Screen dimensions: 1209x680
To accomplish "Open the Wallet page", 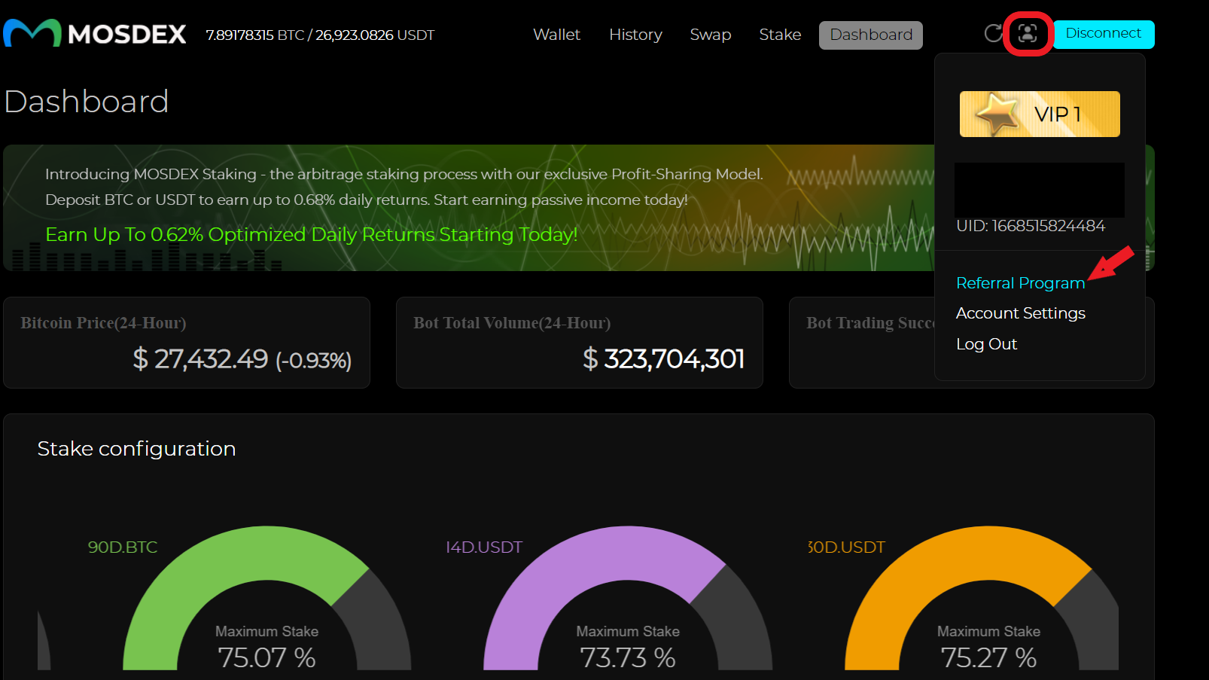I will (556, 35).
